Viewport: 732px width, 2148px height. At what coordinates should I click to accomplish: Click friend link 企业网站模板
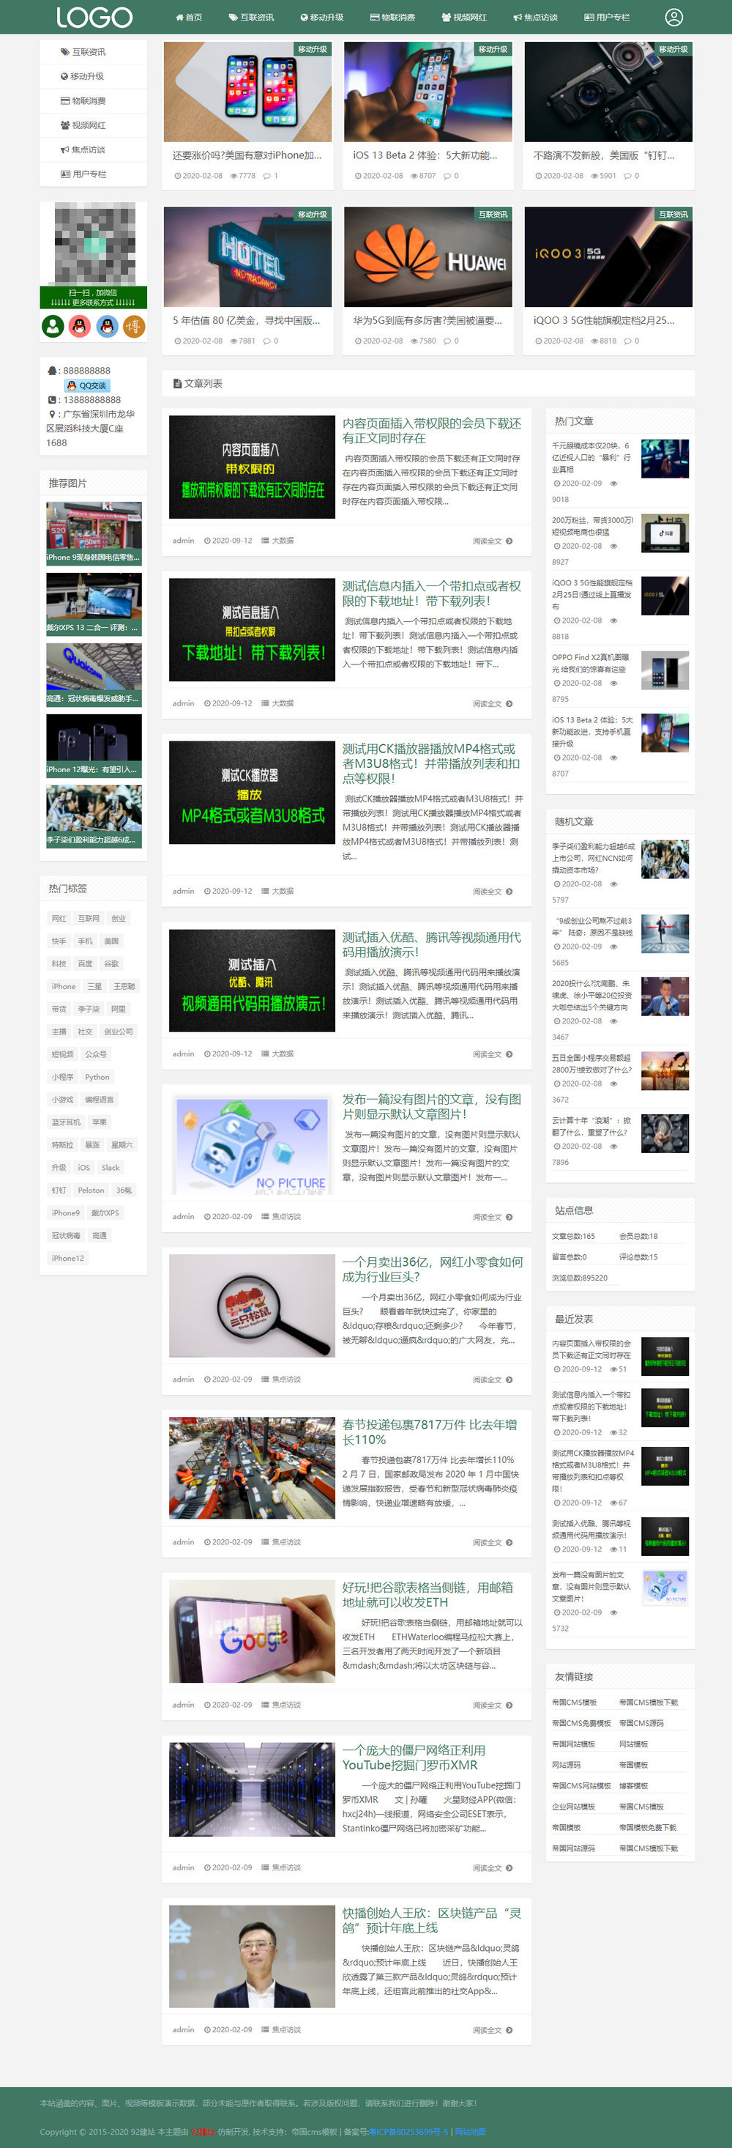pos(573,1806)
